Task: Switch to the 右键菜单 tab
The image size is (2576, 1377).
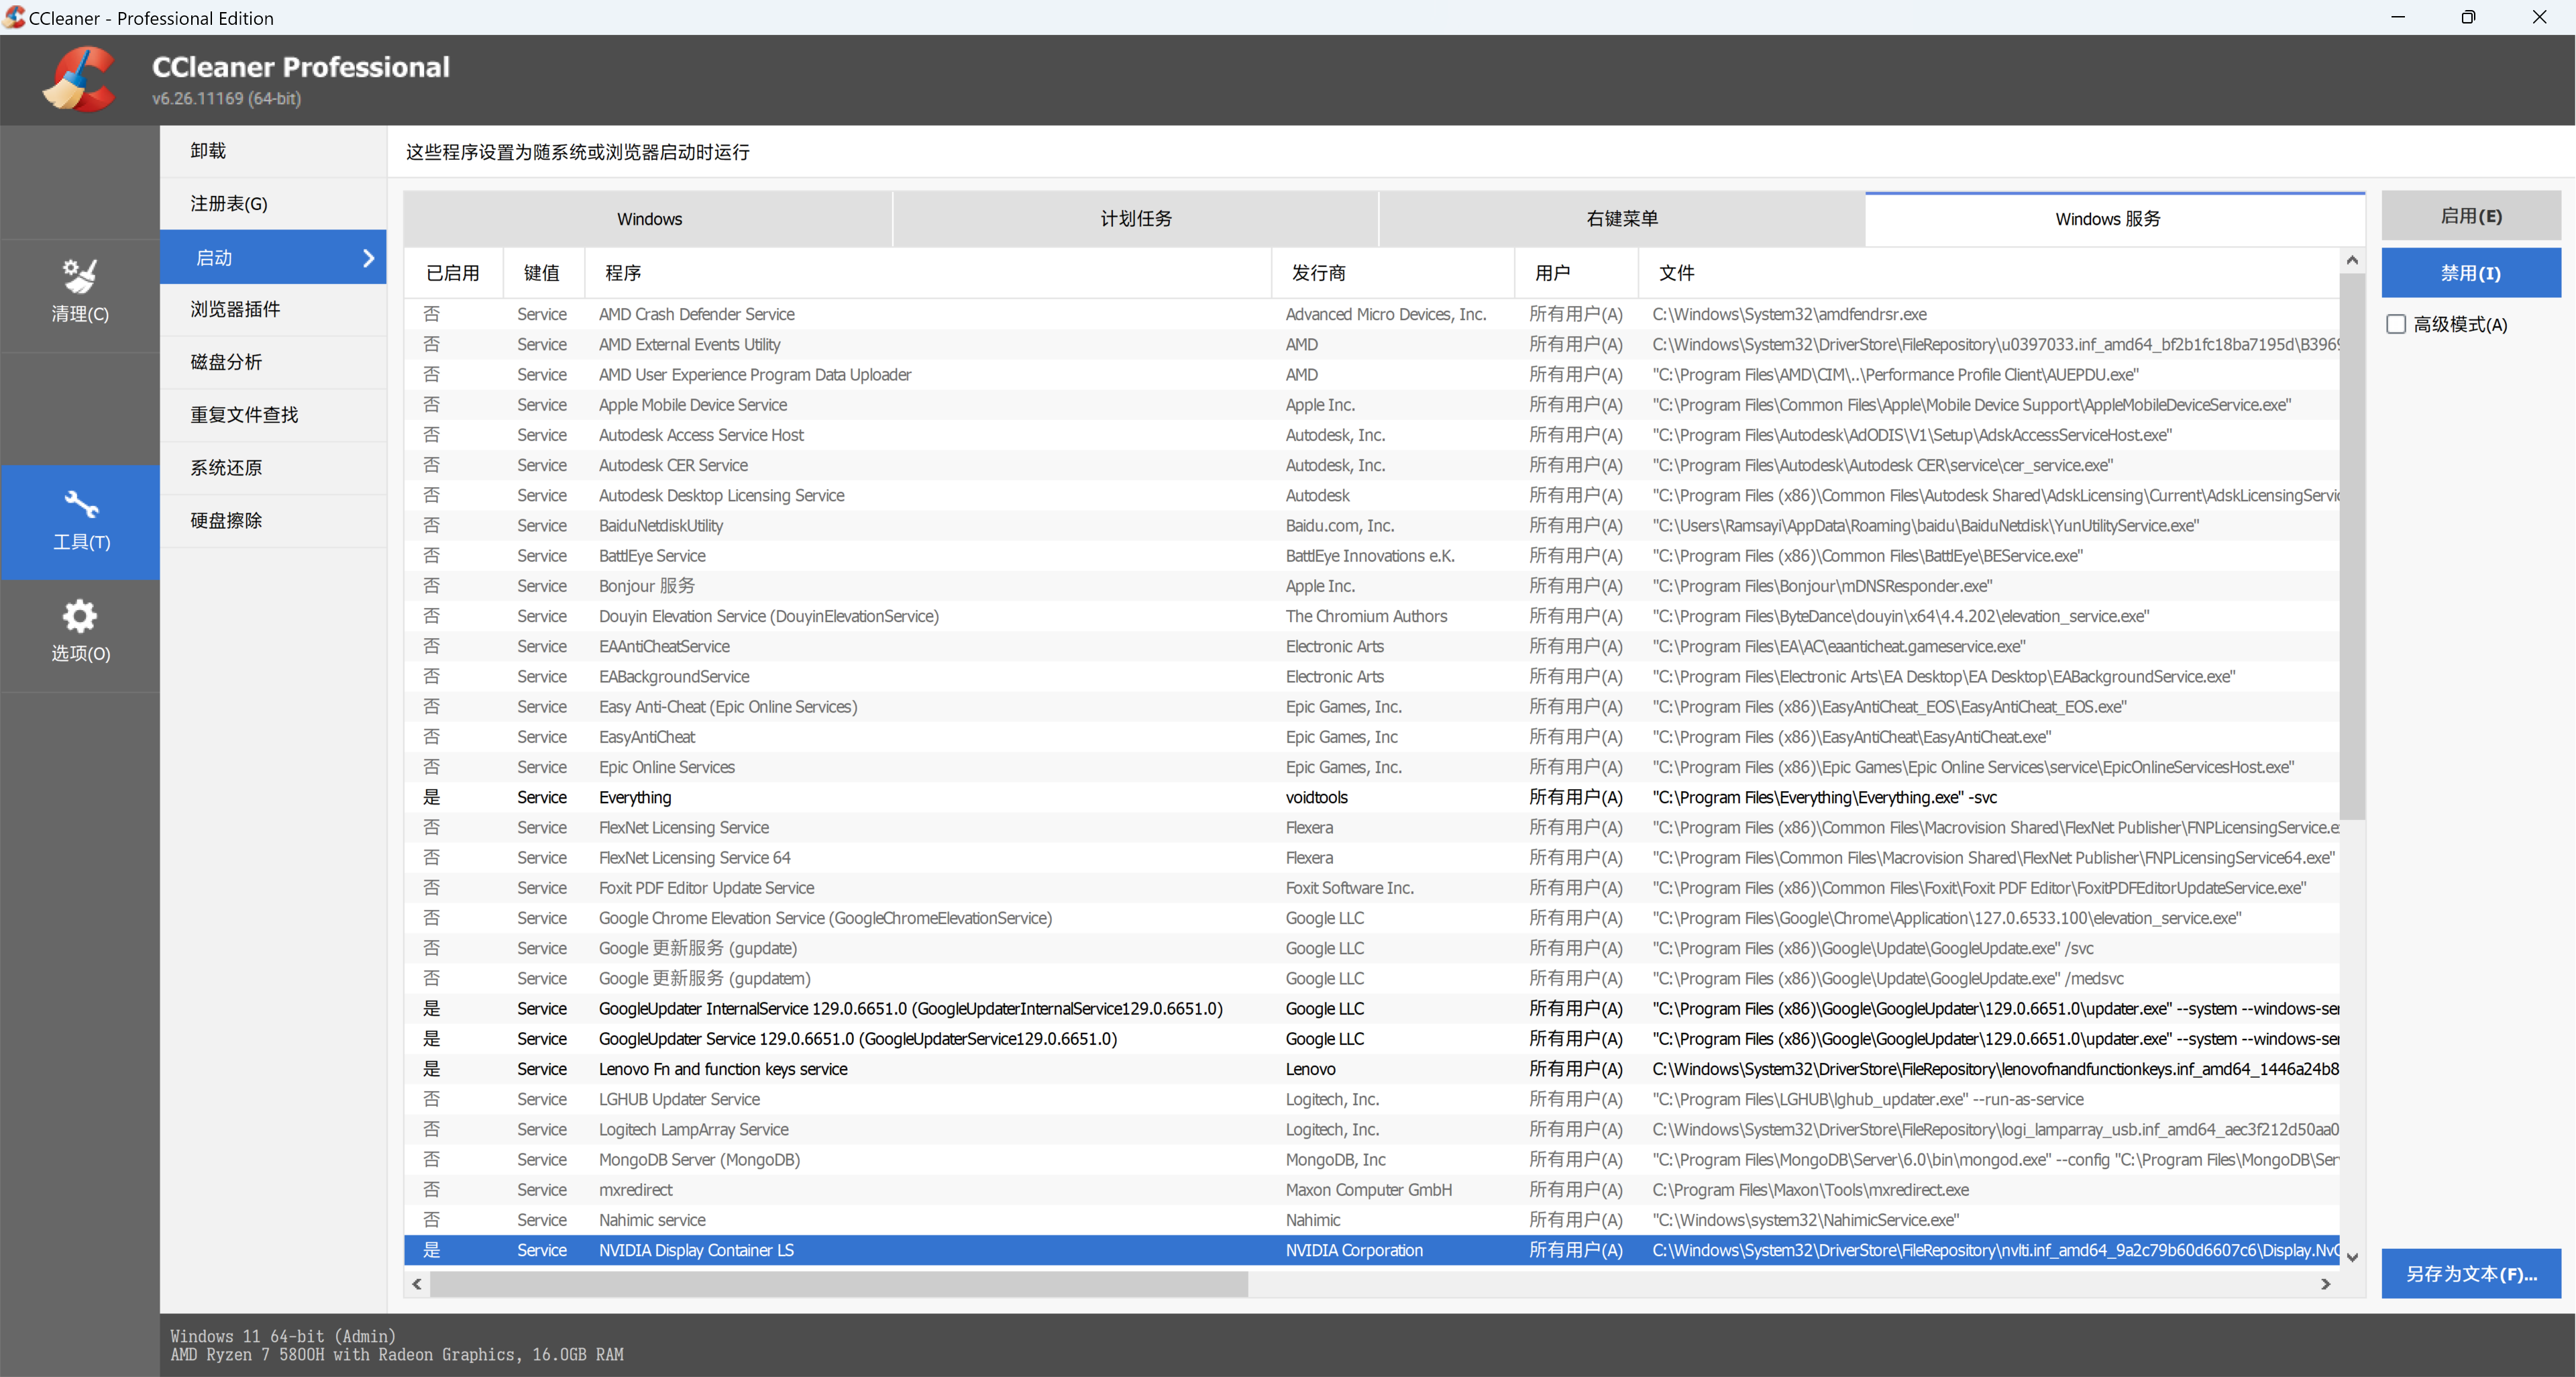Action: point(1621,219)
